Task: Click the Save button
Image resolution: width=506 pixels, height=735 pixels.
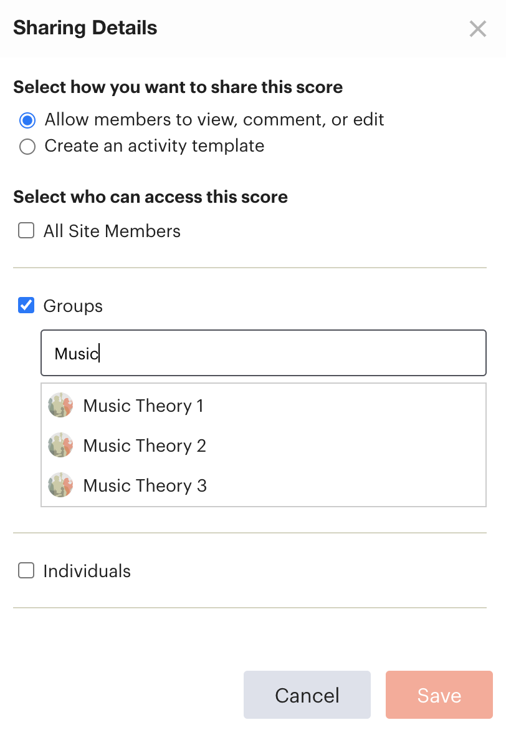Action: [439, 694]
